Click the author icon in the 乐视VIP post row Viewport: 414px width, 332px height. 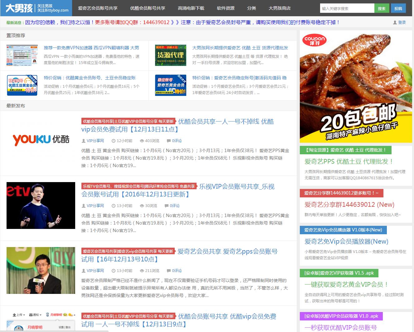(x=83, y=206)
